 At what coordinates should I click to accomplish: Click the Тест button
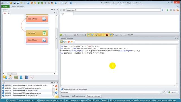tap(173, 92)
